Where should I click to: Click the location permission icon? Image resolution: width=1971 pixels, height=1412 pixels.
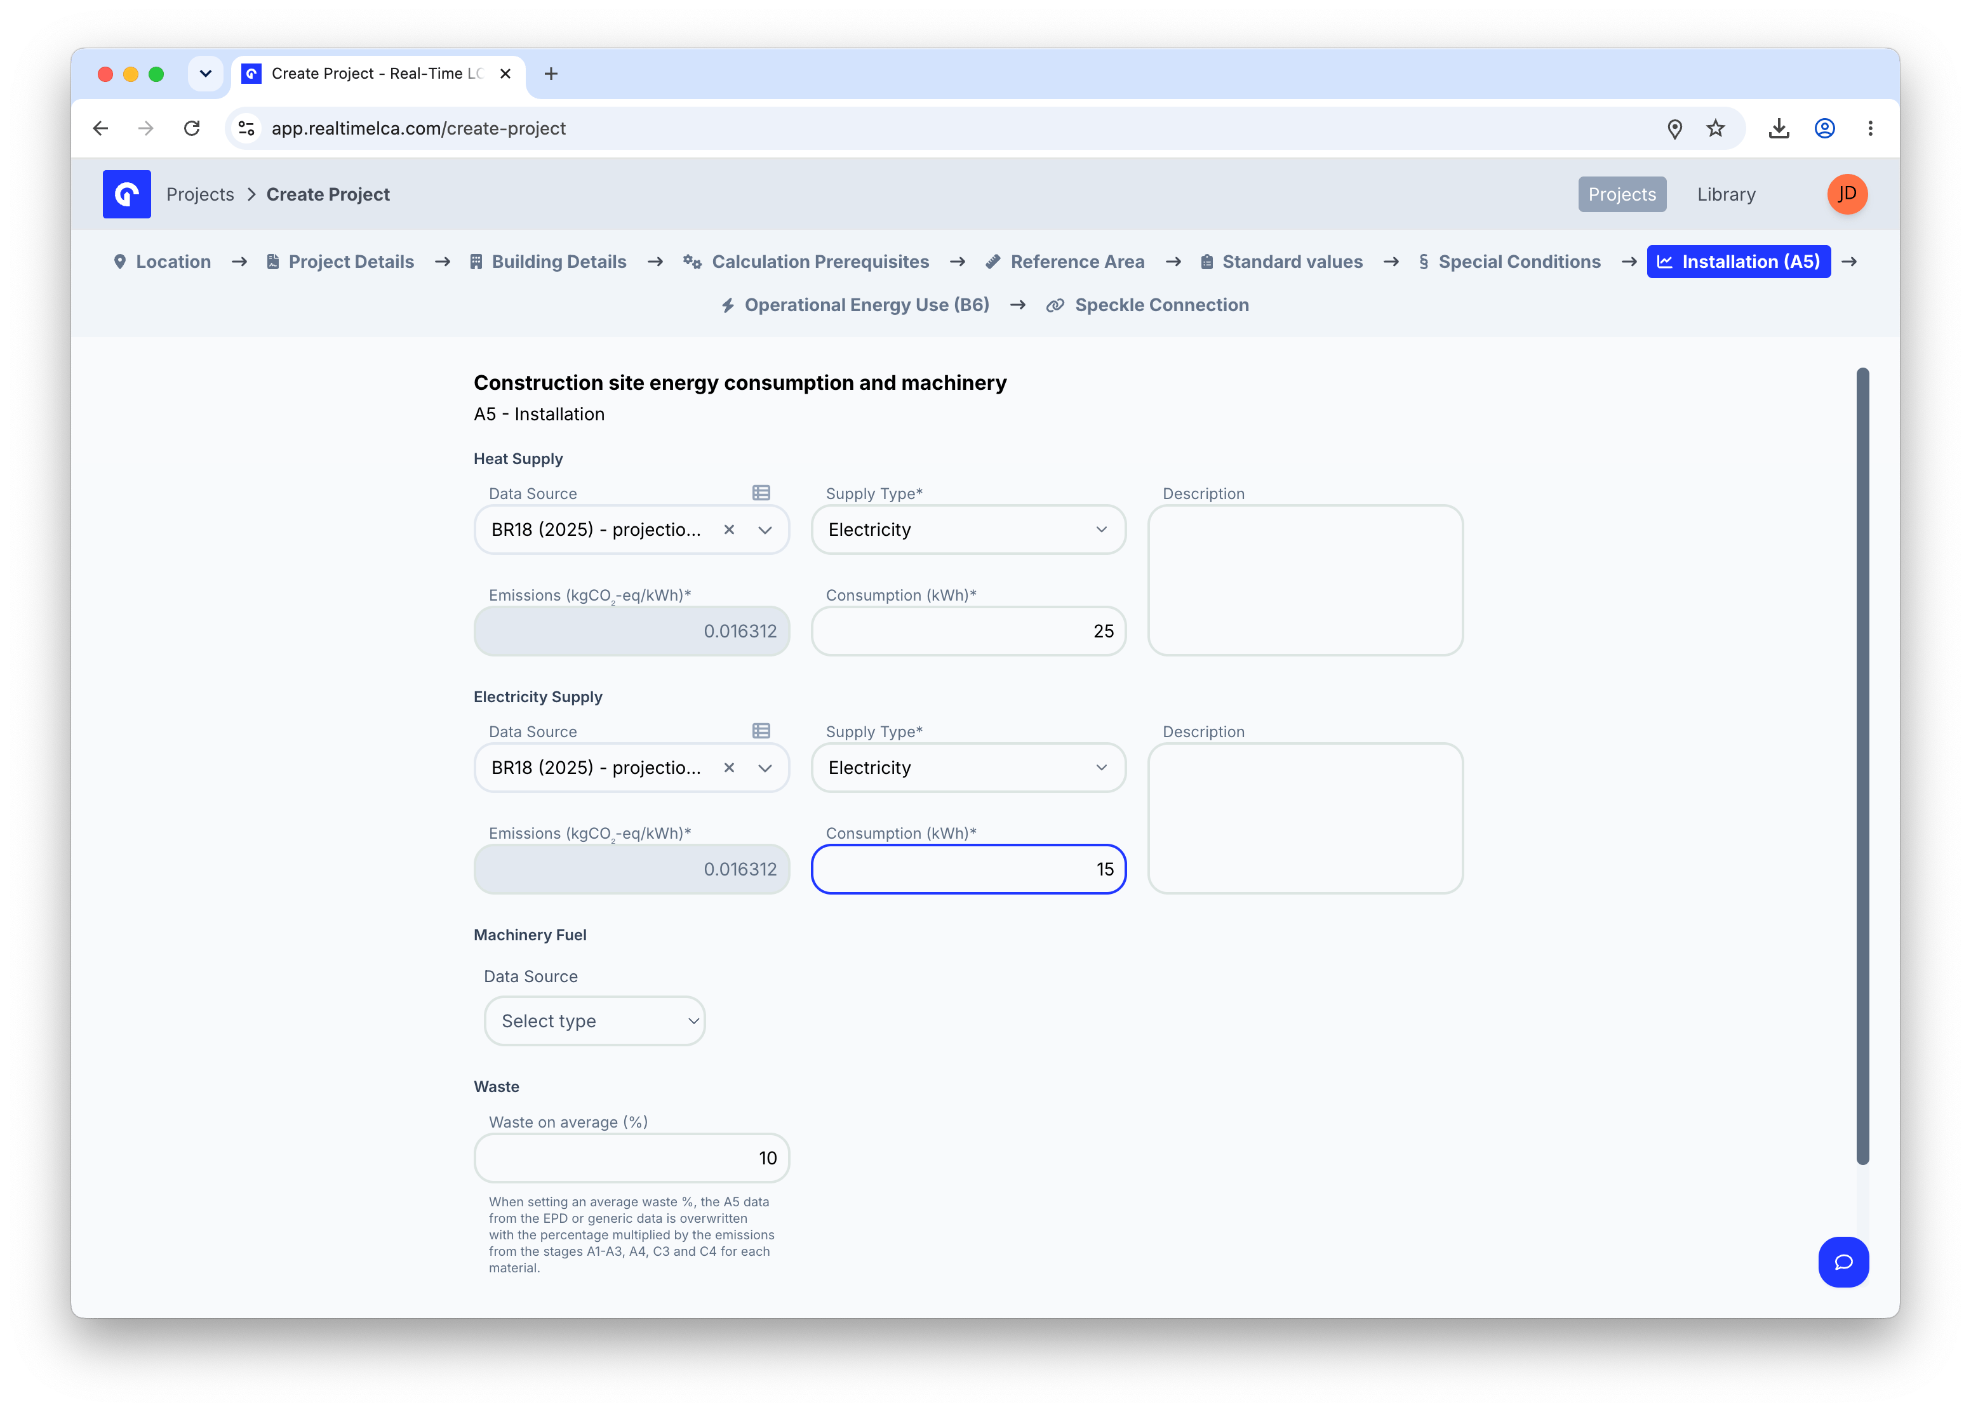(x=1674, y=129)
